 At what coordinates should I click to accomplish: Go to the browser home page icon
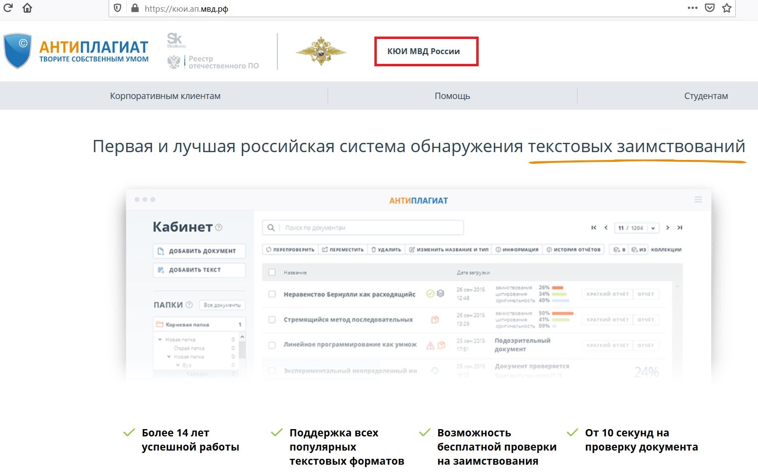27,8
